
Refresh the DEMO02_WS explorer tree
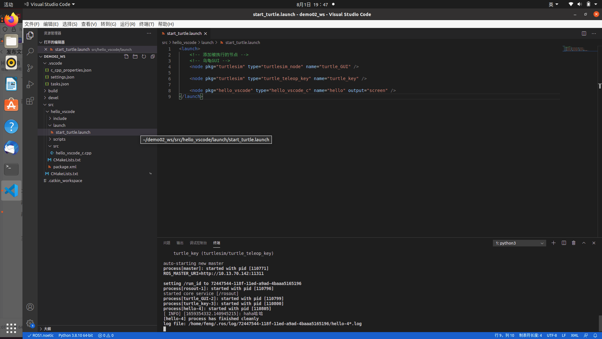click(144, 56)
